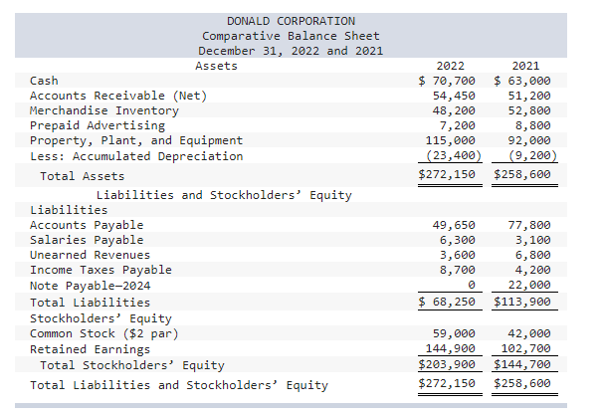Select the value 77,800
This screenshot has height=414, width=601.
coord(529,225)
